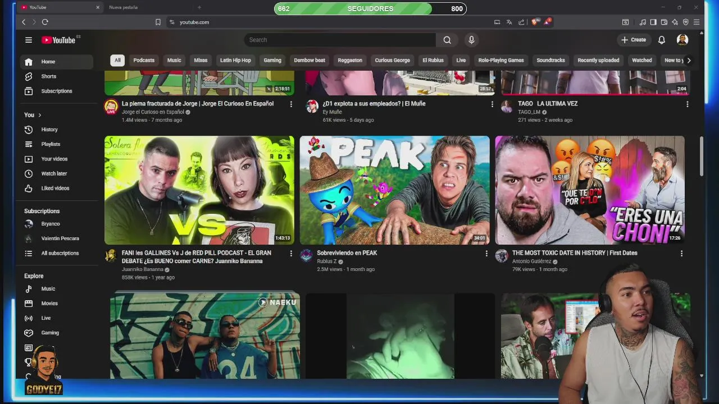Open the Create button
This screenshot has height=404, width=719.
(x=634, y=40)
